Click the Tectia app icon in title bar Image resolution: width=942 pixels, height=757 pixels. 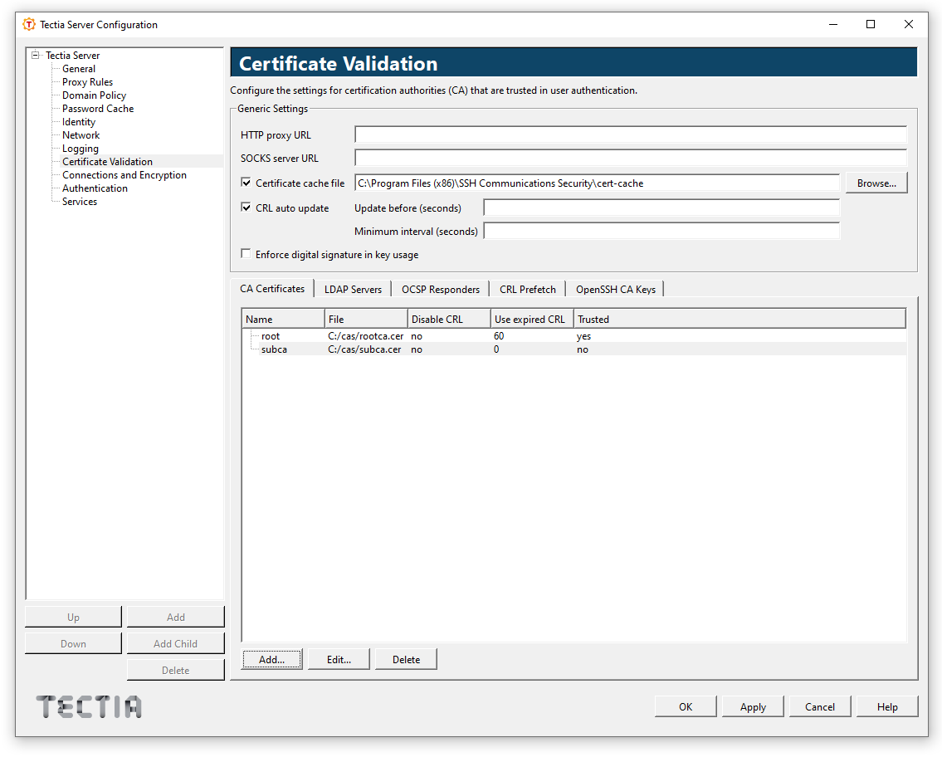(x=29, y=25)
